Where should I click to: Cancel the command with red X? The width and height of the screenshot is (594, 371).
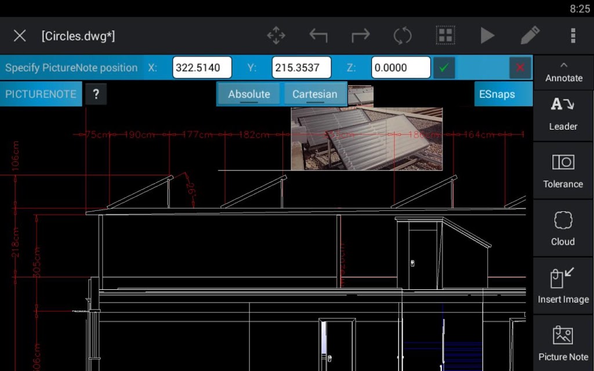pyautogui.click(x=520, y=68)
